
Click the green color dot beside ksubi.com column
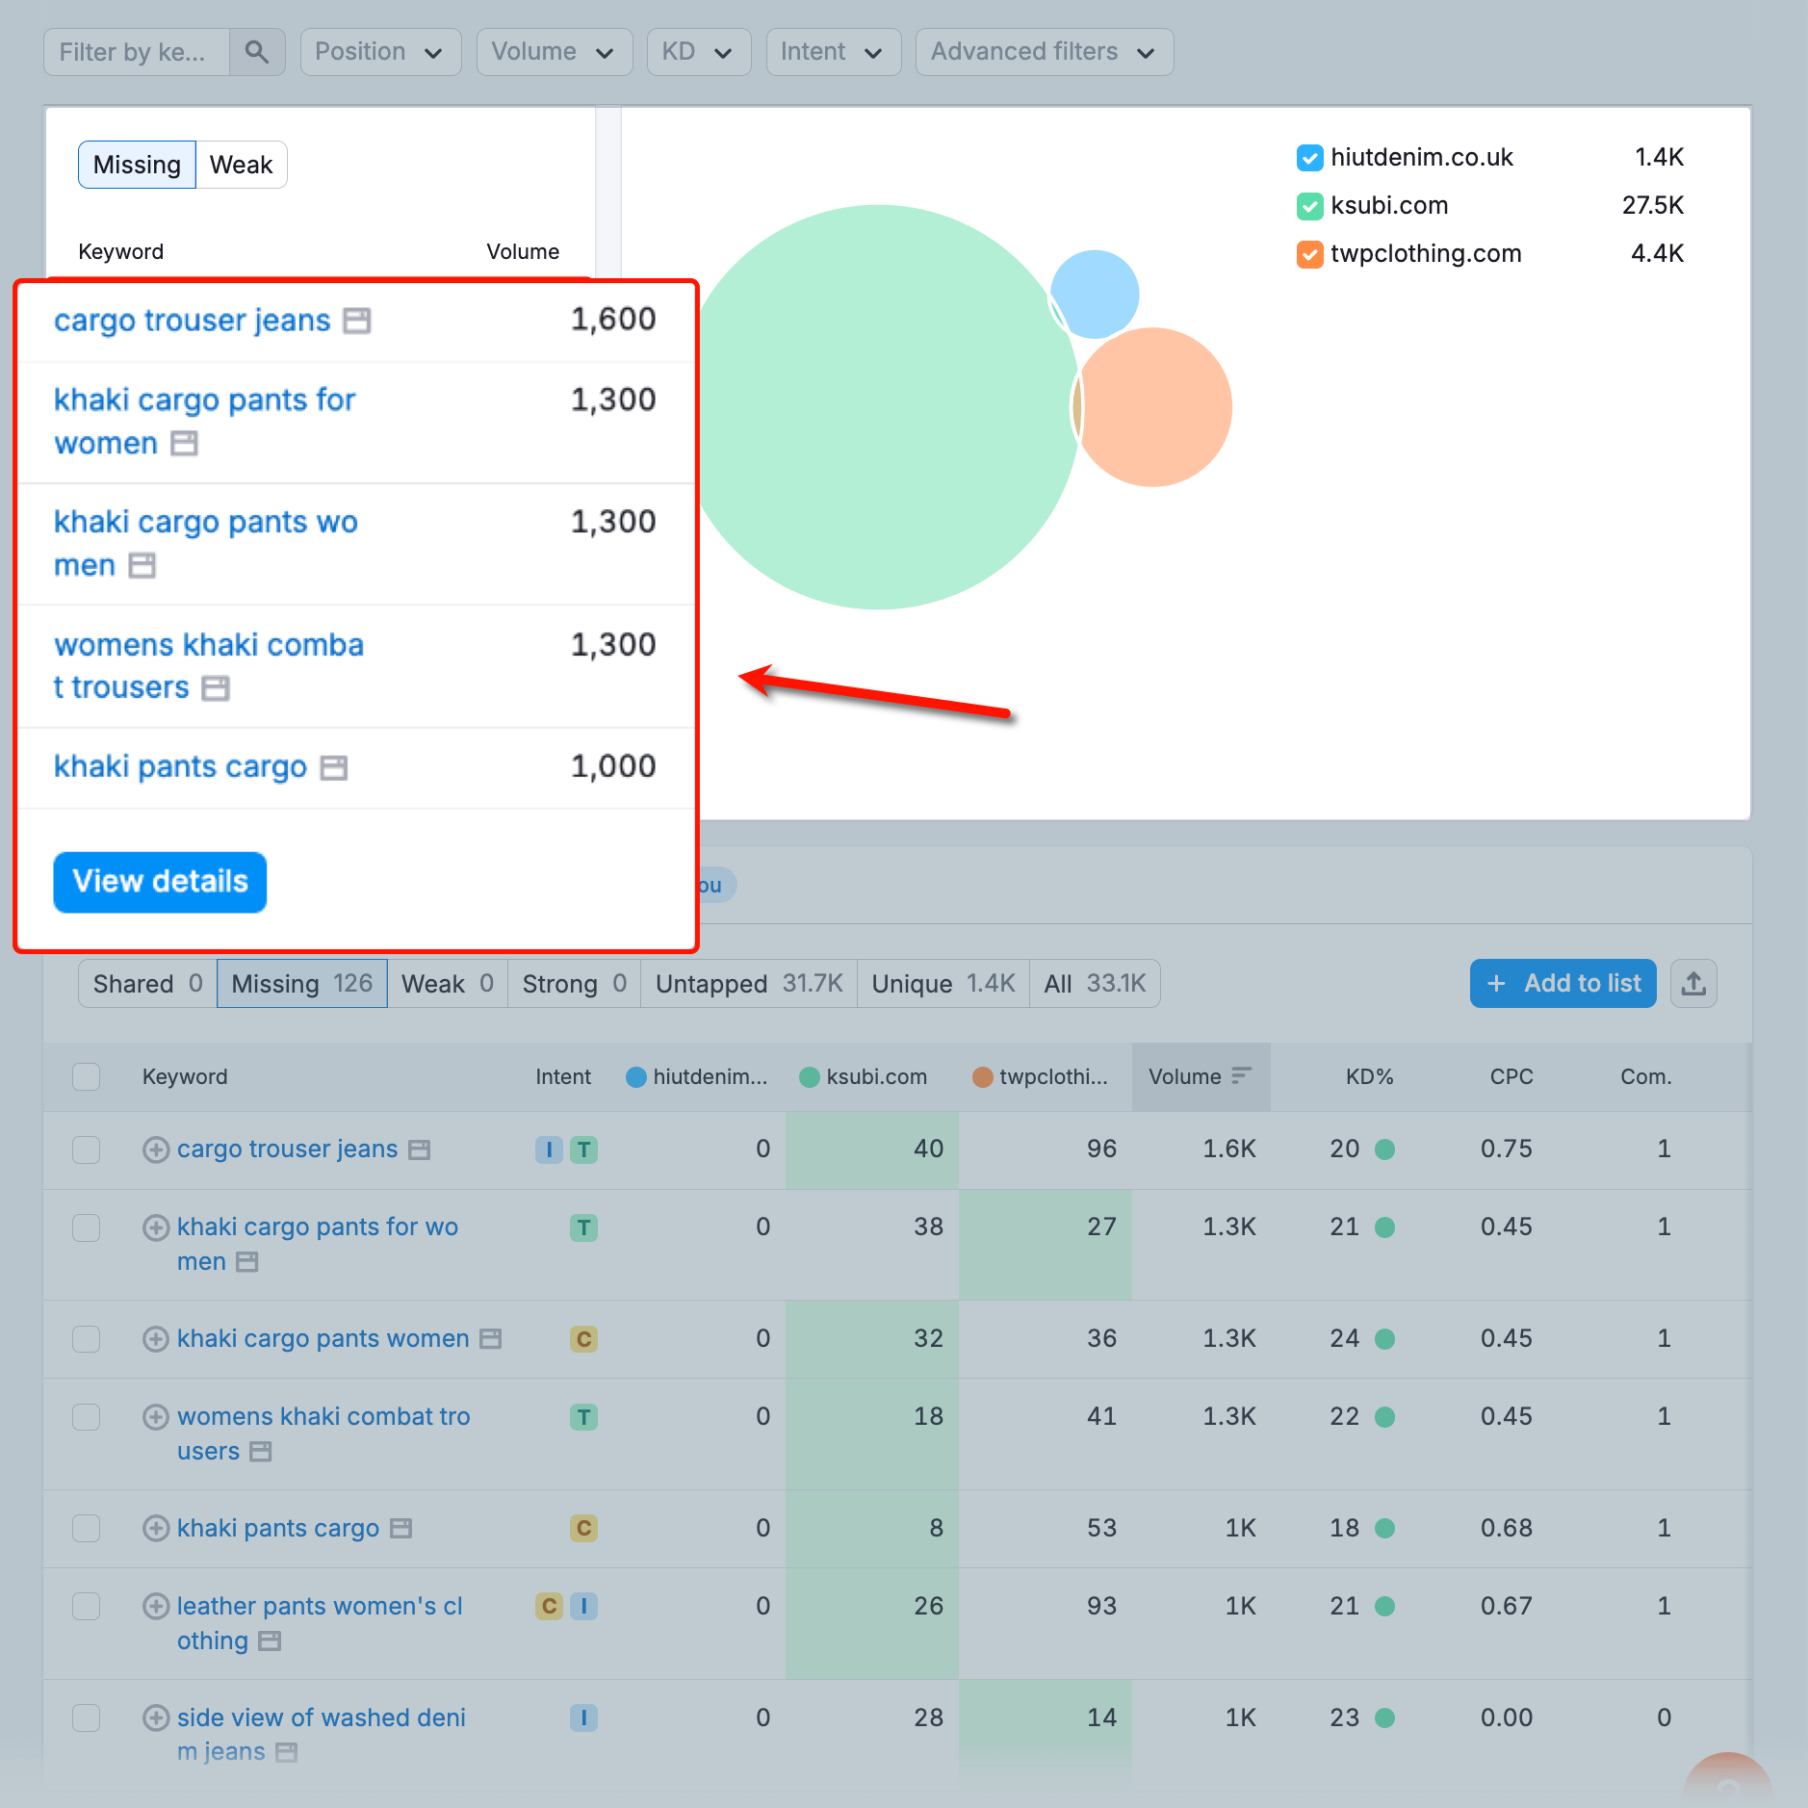pos(809,1076)
